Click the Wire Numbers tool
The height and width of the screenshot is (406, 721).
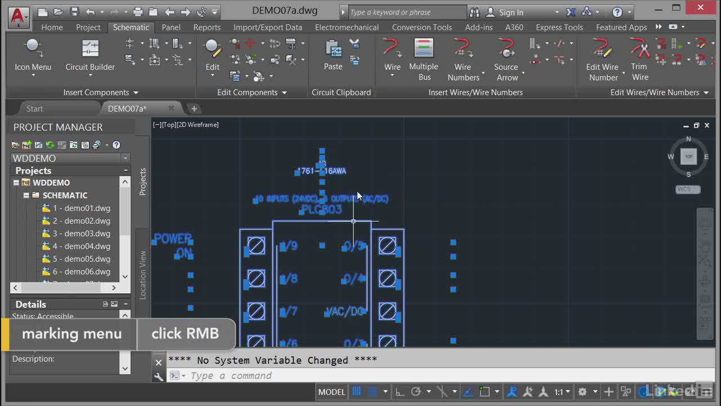(x=464, y=60)
